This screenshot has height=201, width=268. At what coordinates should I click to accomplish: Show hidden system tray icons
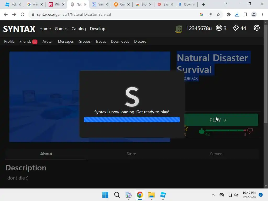pyautogui.click(x=213, y=195)
